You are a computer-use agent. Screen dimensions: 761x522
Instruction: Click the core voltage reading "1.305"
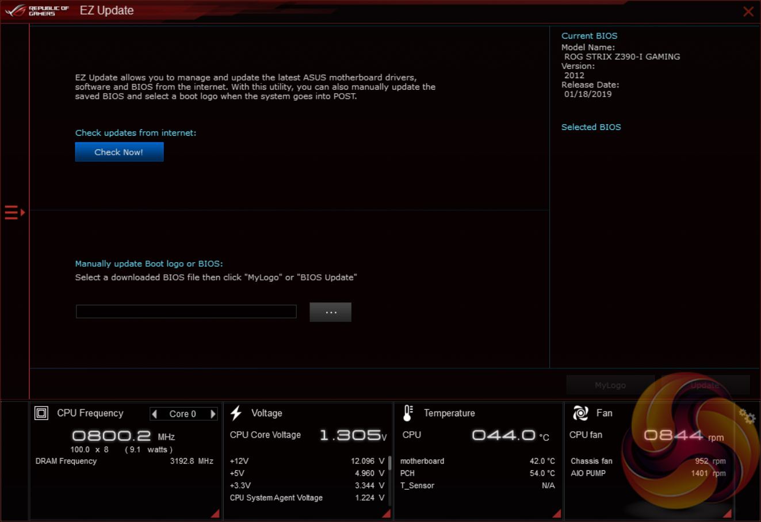click(350, 435)
